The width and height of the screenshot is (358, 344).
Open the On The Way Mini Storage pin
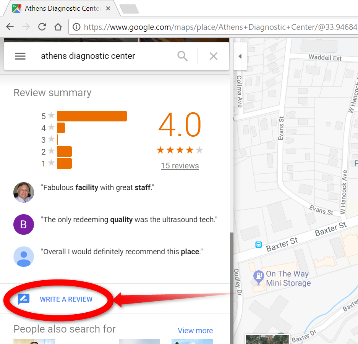pos(259,277)
